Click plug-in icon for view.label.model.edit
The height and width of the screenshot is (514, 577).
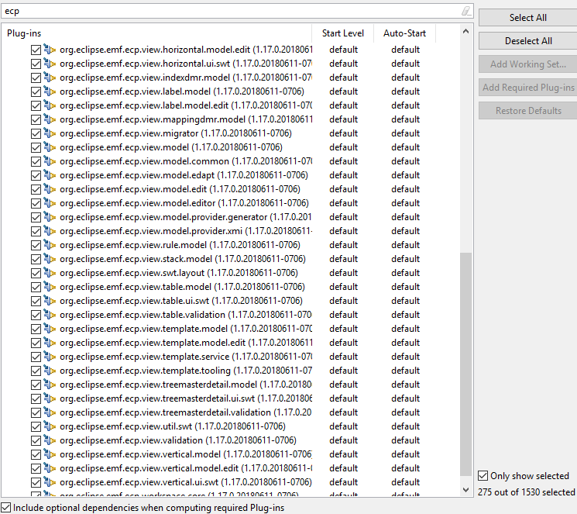(x=50, y=105)
